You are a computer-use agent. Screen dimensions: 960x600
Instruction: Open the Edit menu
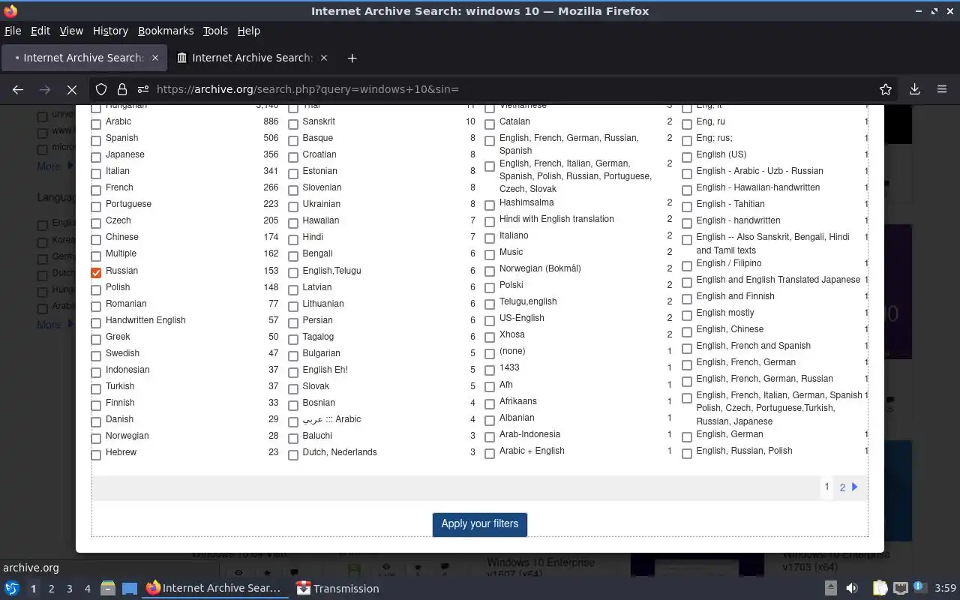point(40,31)
